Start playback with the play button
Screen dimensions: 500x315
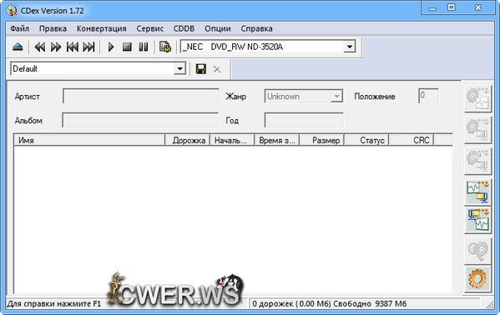tap(111, 47)
